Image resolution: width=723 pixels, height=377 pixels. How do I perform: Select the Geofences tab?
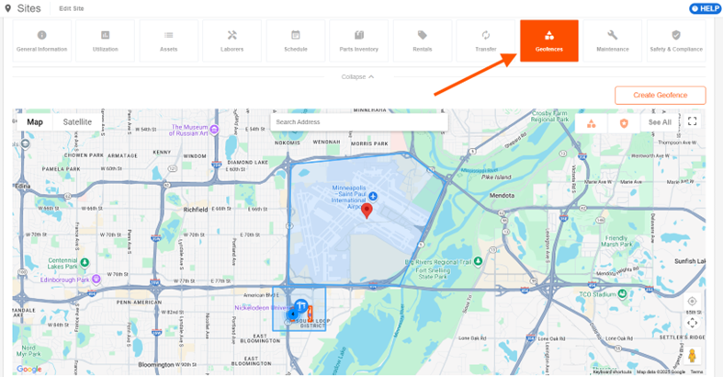(549, 40)
